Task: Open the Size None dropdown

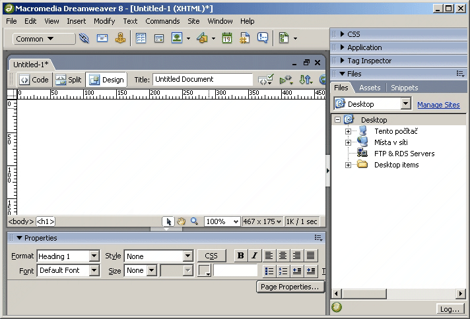Action: (152, 270)
